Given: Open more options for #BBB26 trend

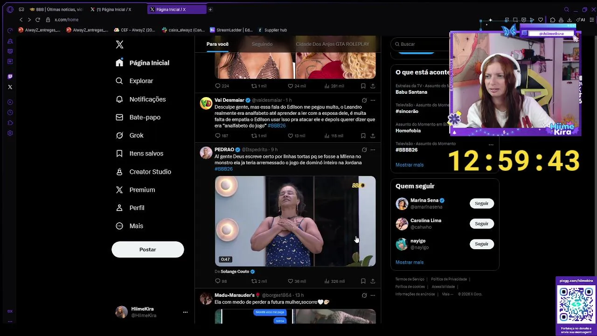Looking at the screenshot, I should click(x=491, y=145).
